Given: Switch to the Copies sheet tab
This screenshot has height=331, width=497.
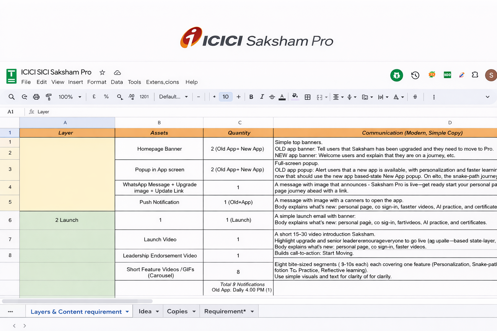Looking at the screenshot, I should (x=177, y=311).
